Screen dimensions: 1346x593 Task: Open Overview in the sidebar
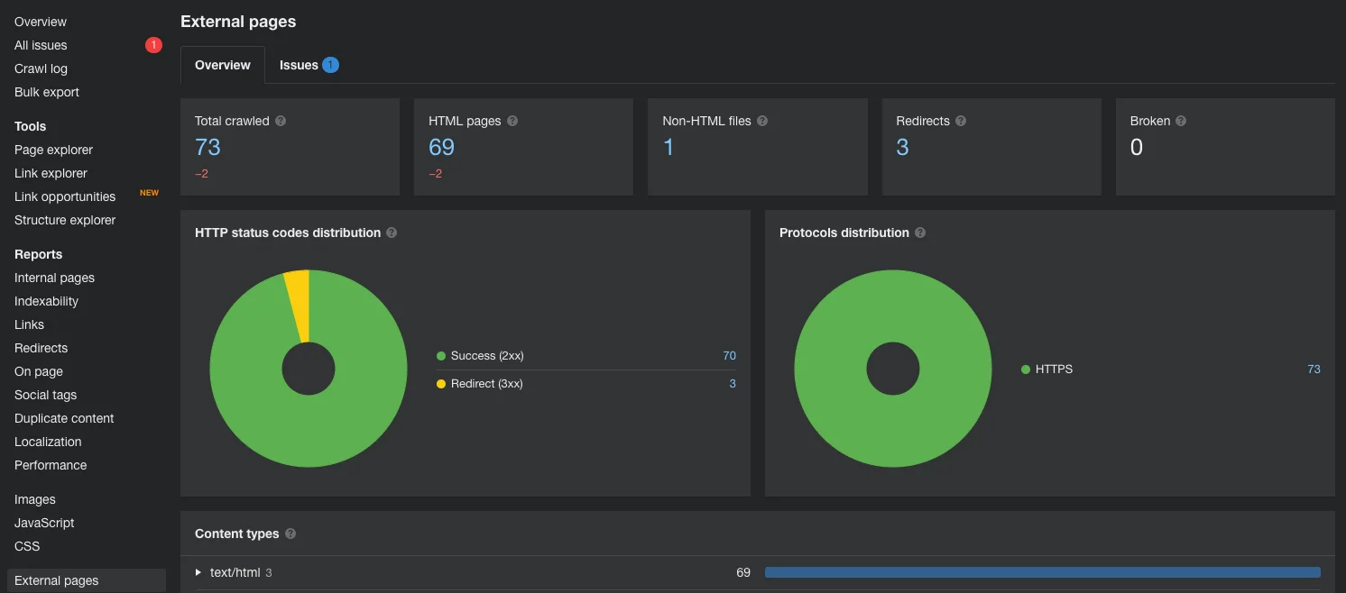point(41,22)
